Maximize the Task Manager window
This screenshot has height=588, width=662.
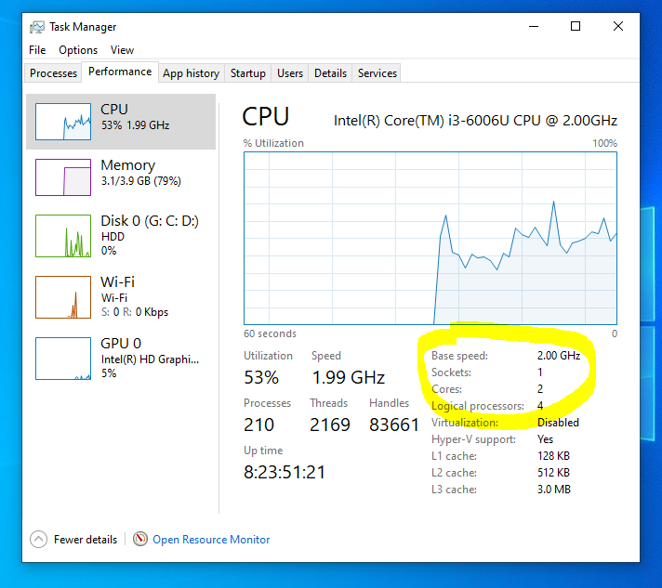click(575, 26)
